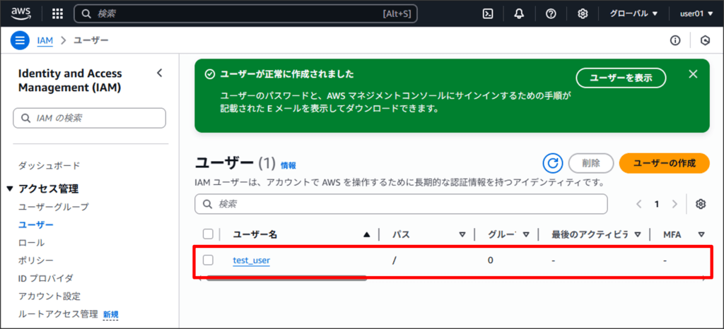Open the notifications bell icon

click(x=520, y=13)
